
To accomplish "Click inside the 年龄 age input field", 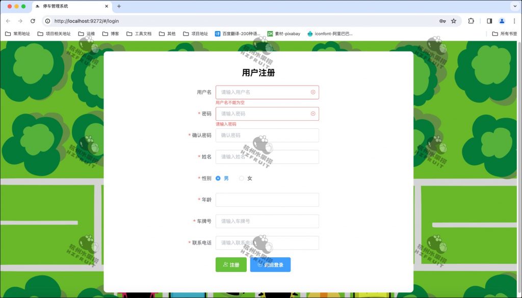I will [x=267, y=200].
